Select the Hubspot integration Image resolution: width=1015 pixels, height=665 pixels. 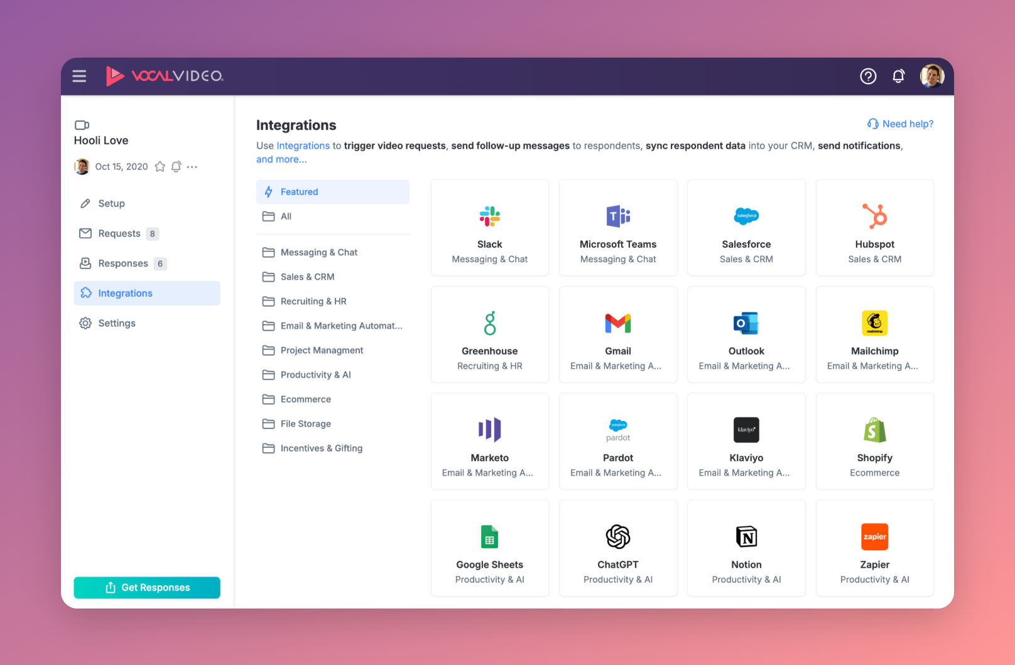[x=874, y=227]
